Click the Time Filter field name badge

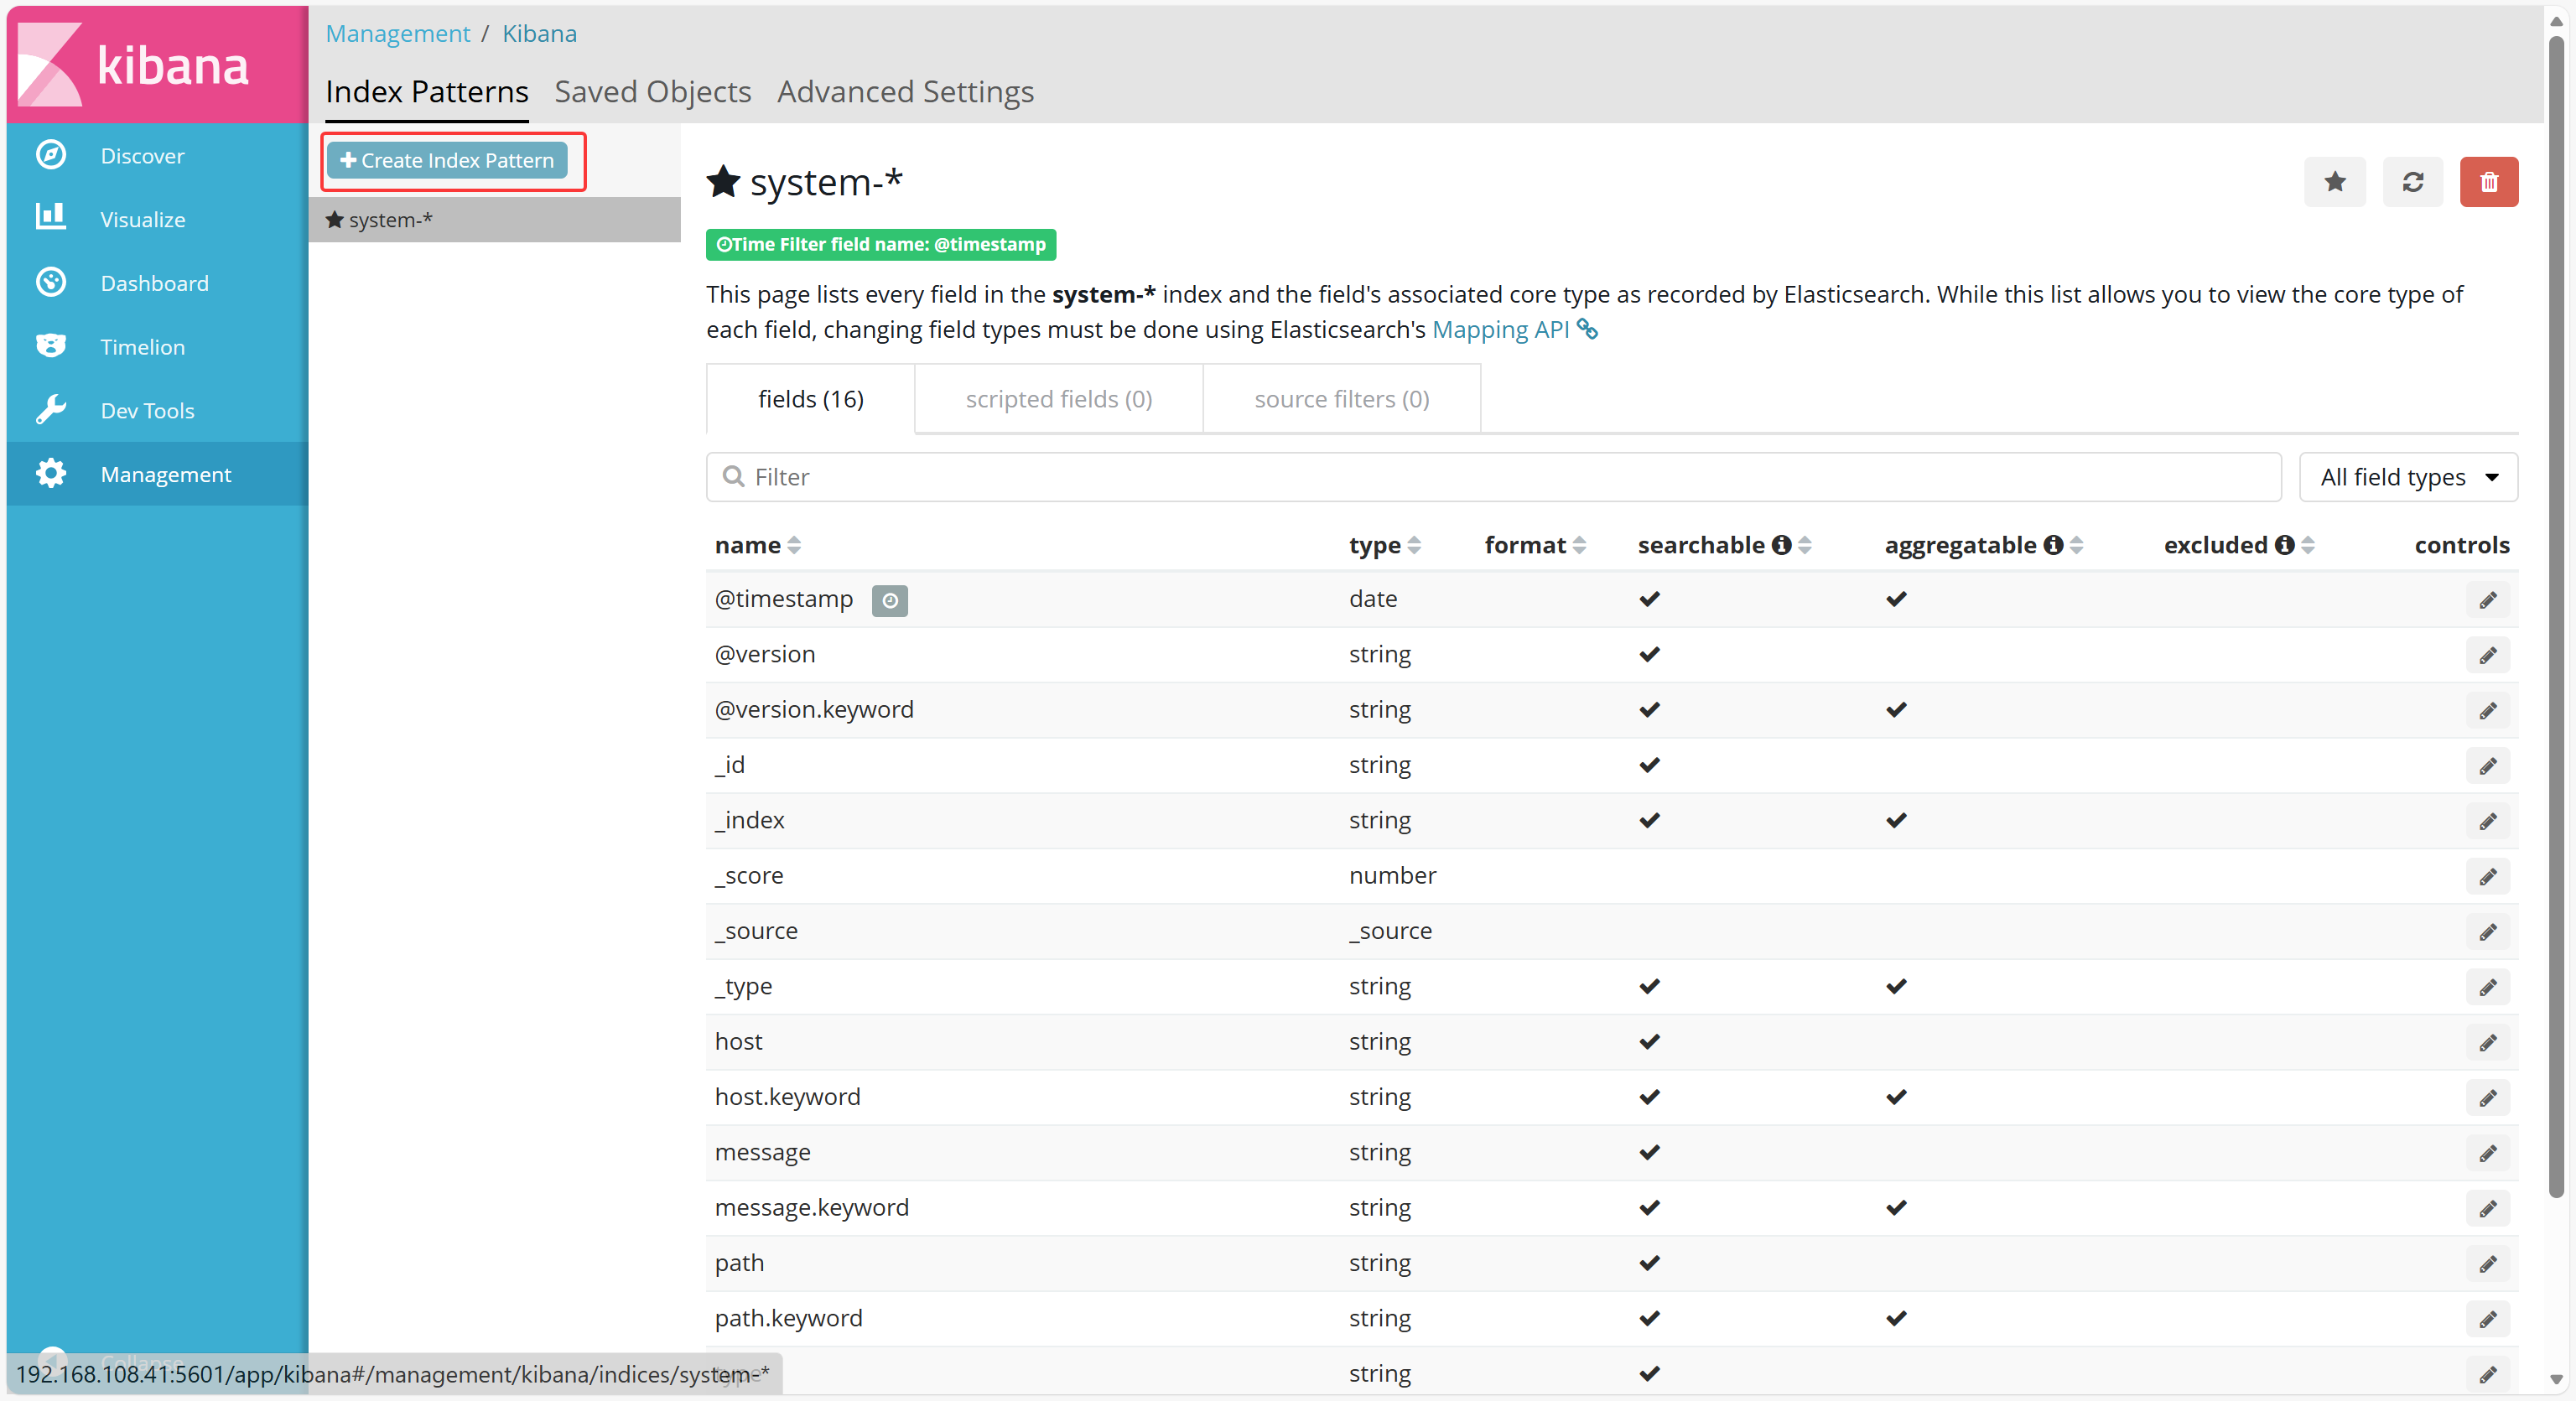point(880,244)
